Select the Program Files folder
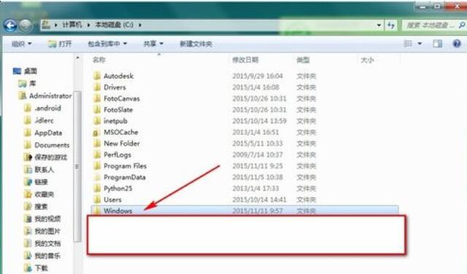This screenshot has height=274, width=467. coord(125,166)
